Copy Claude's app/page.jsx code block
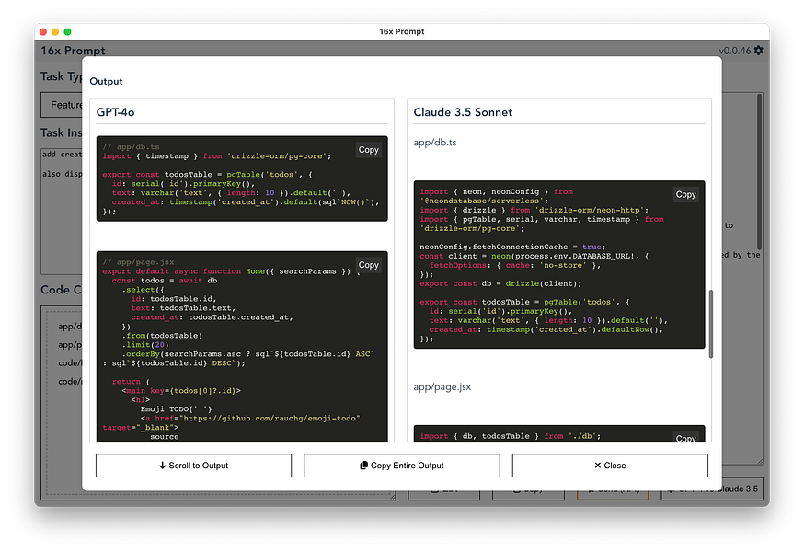 tap(685, 438)
